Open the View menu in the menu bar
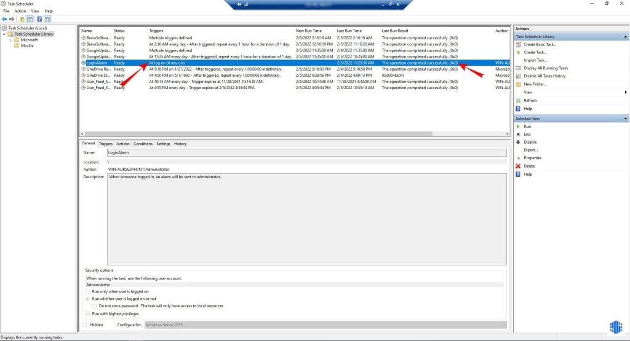The image size is (630, 341). [35, 11]
